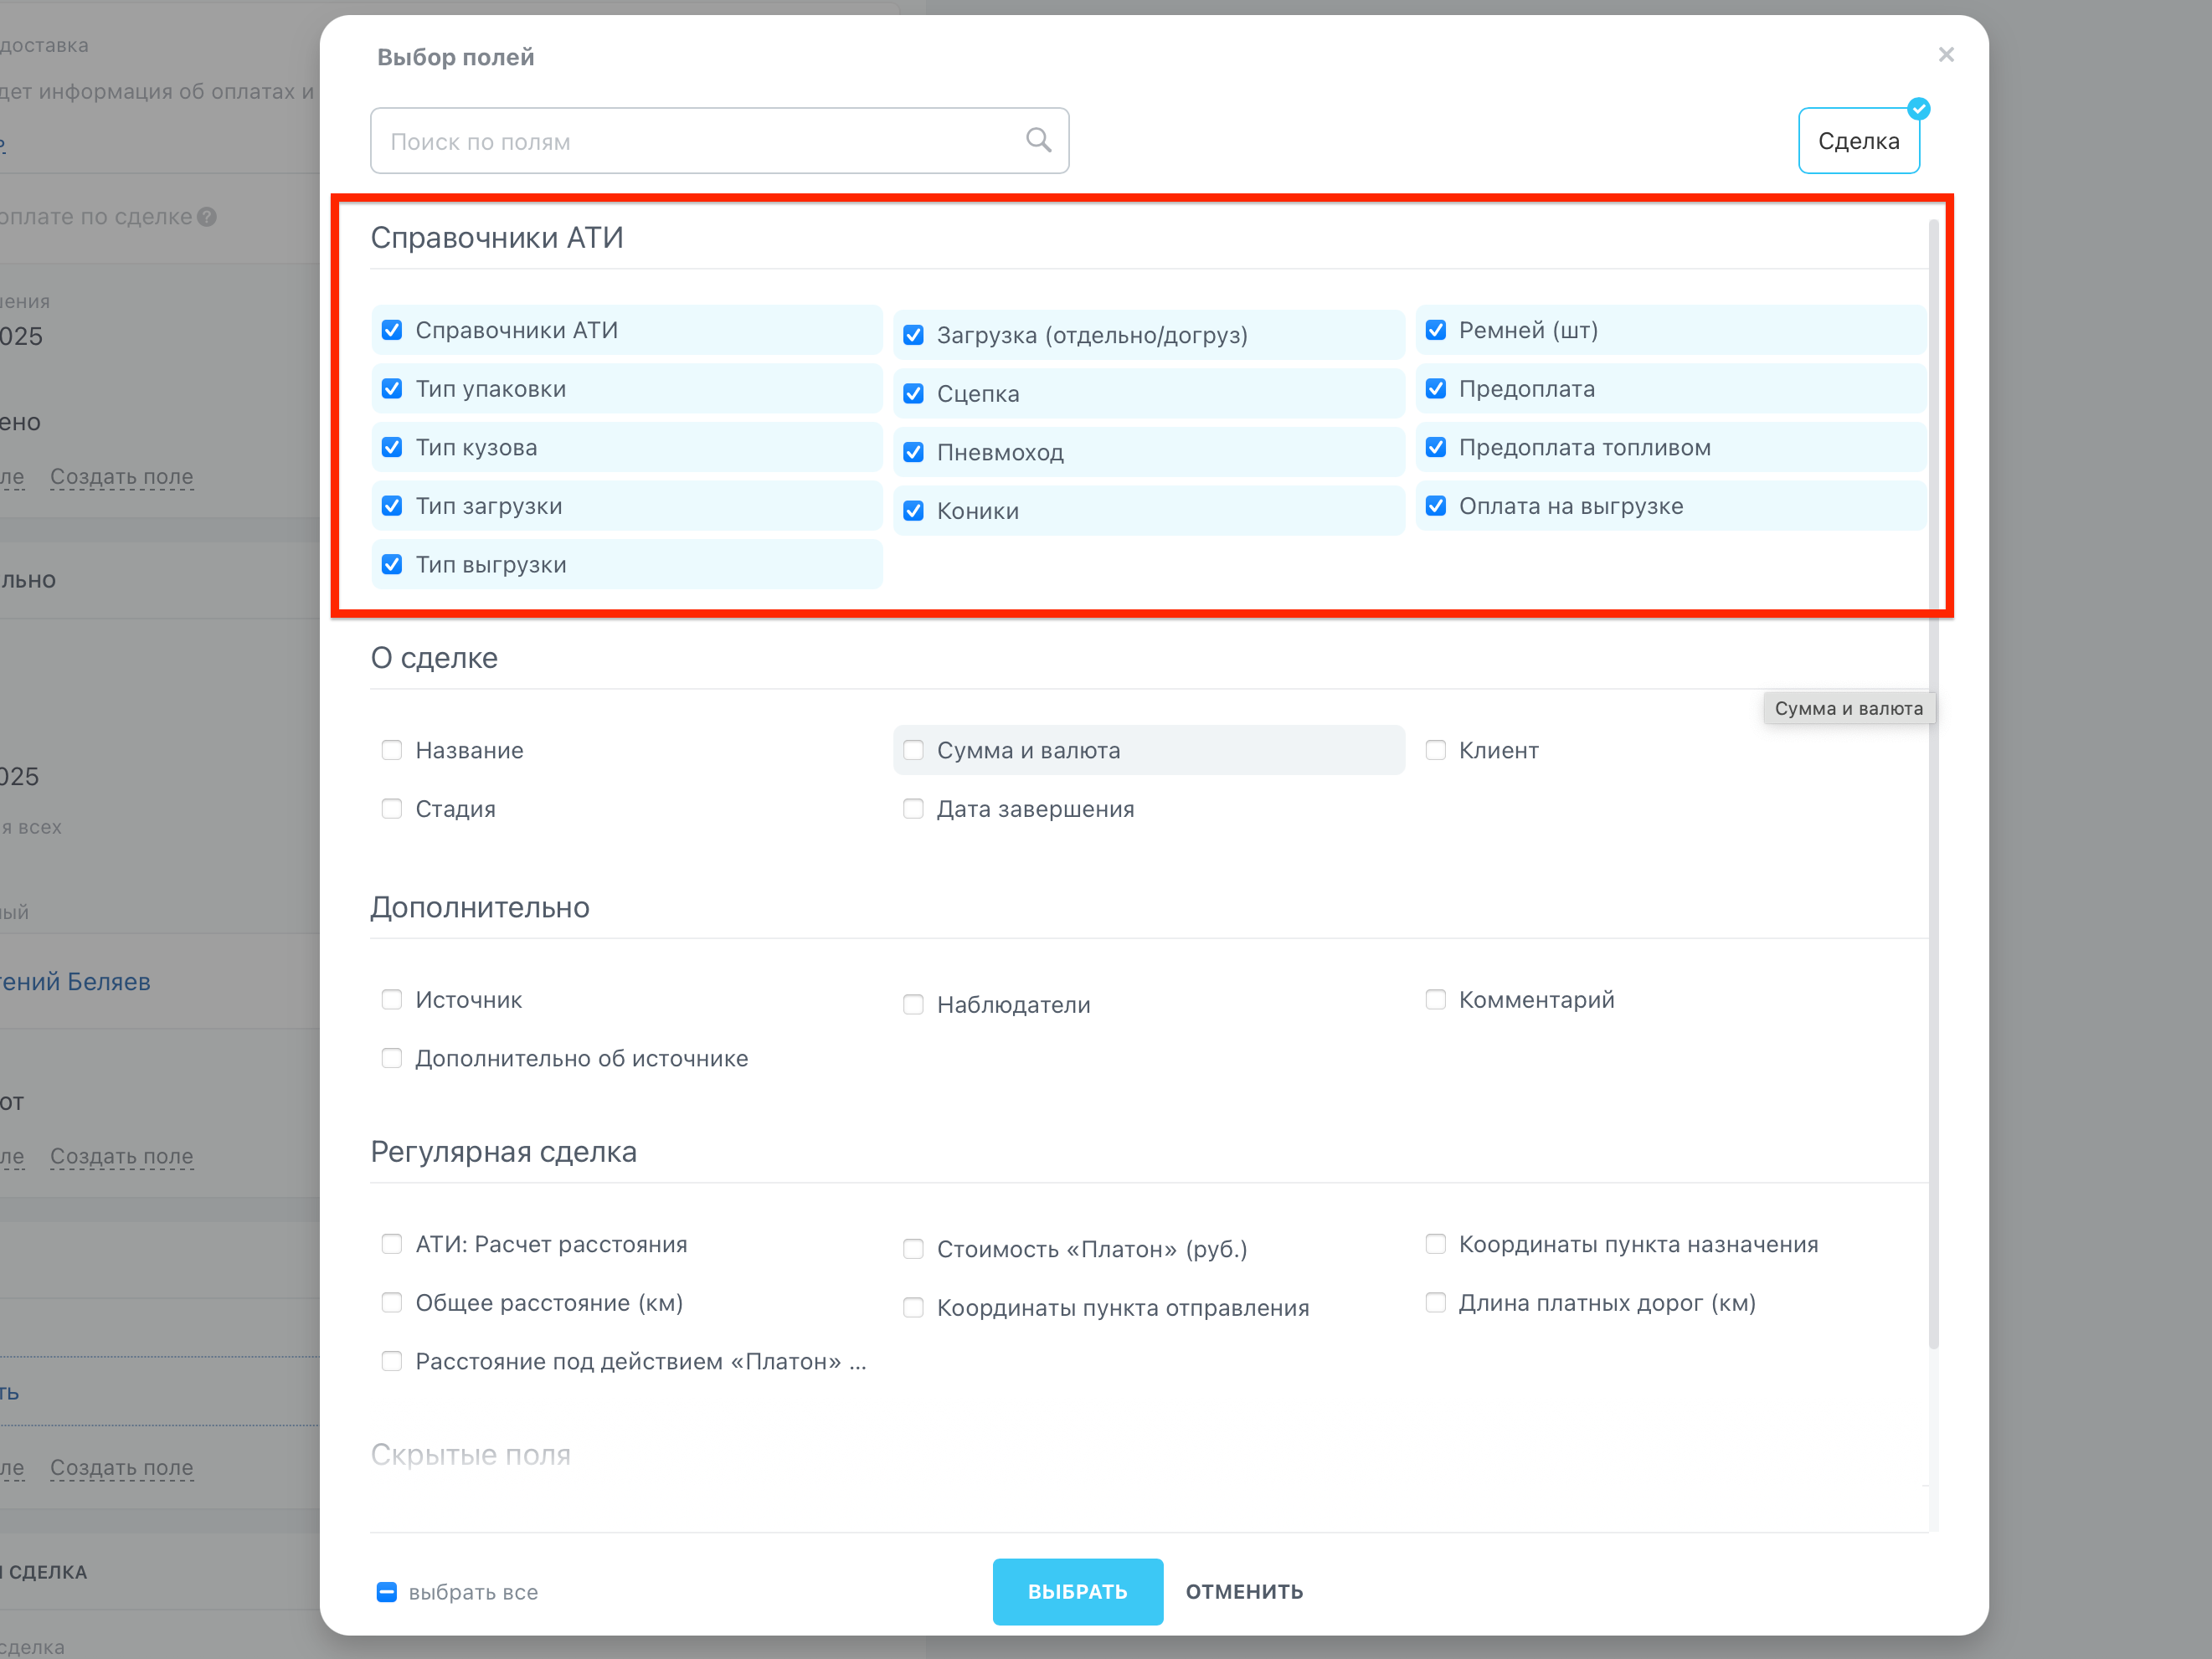Viewport: 2212px width, 1659px height.
Task: Enable the Название field checkbox
Action: [x=392, y=750]
